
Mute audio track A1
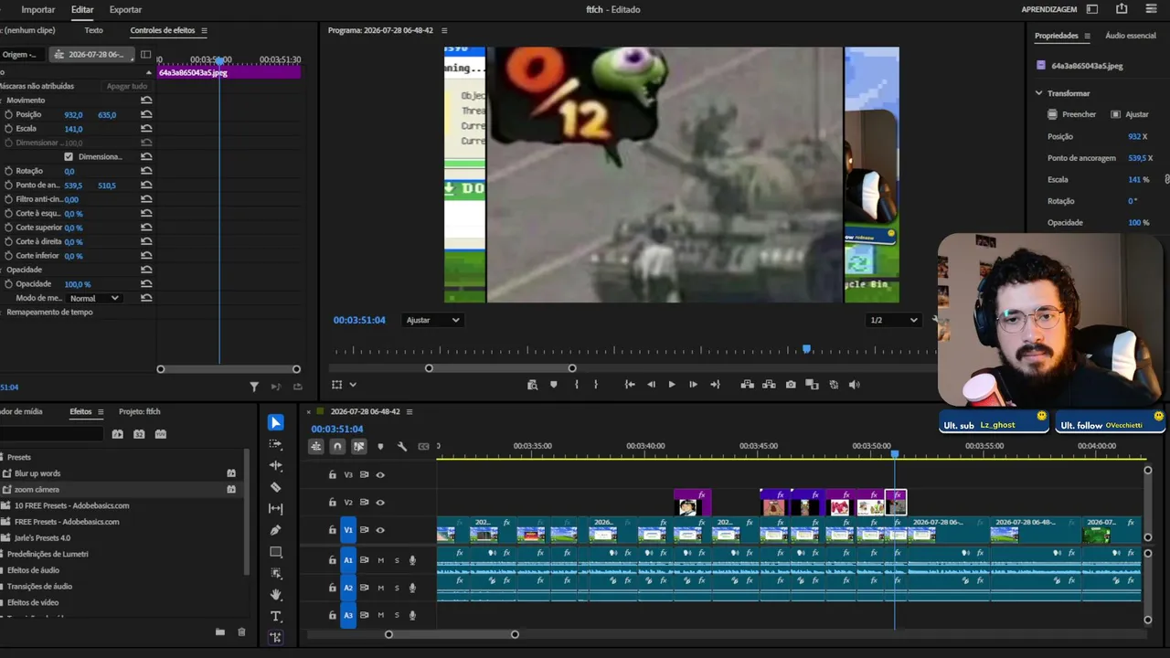click(380, 560)
